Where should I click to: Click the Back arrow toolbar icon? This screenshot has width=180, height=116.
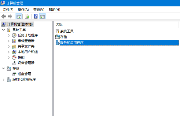click(4, 16)
